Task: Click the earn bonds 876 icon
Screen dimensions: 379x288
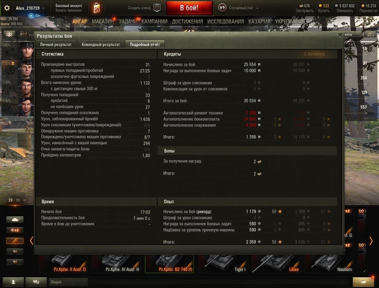Action: [x=301, y=6]
